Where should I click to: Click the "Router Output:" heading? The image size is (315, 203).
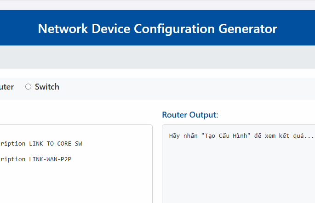point(190,115)
